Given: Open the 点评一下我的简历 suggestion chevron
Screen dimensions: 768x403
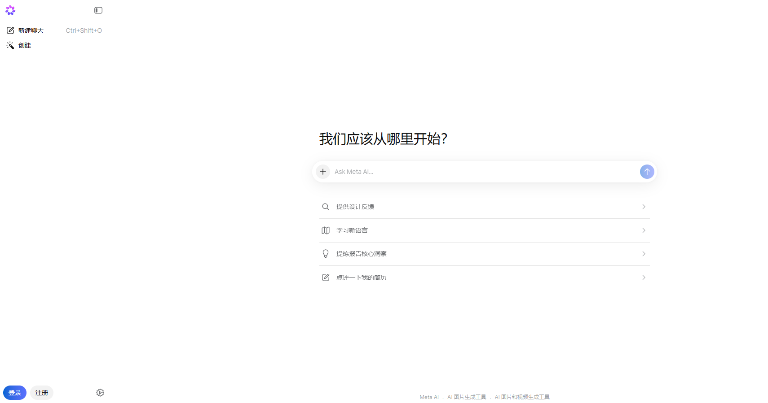Looking at the screenshot, I should (644, 277).
